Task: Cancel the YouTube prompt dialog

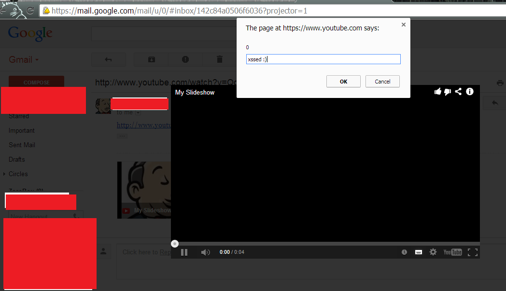Action: 382,81
